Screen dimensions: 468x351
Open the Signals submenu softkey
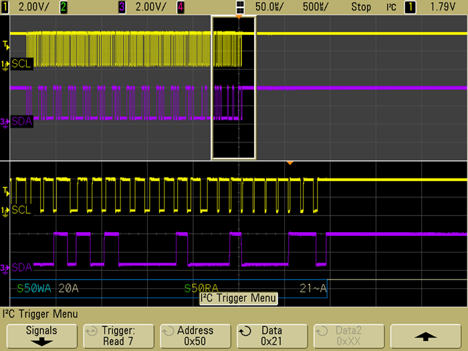click(x=41, y=335)
